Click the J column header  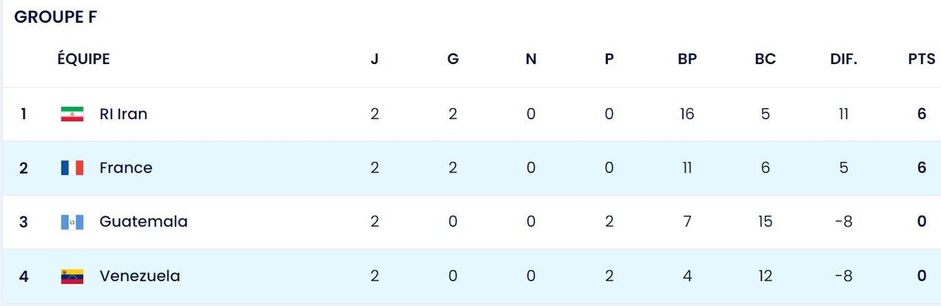(375, 60)
